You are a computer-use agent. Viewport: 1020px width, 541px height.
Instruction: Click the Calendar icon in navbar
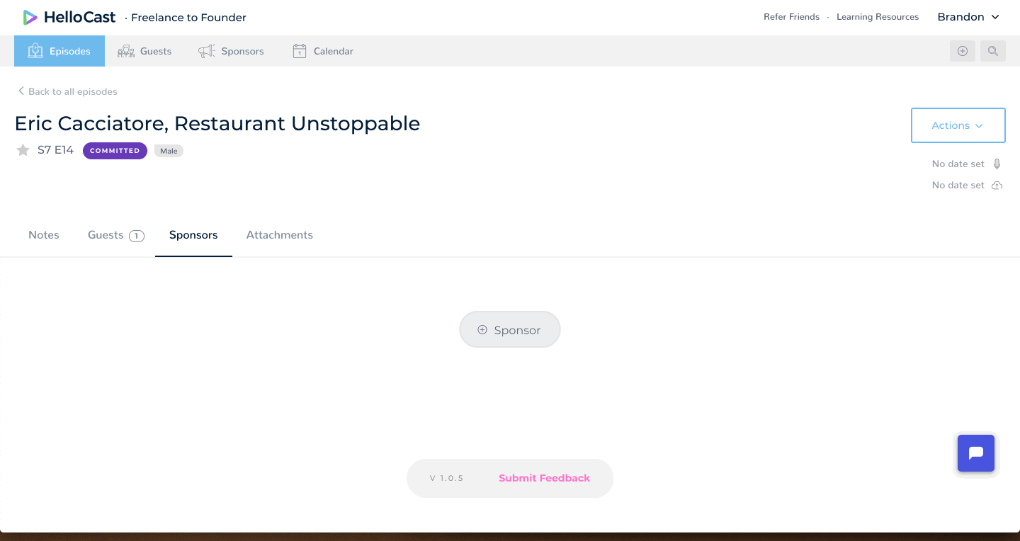click(x=300, y=51)
